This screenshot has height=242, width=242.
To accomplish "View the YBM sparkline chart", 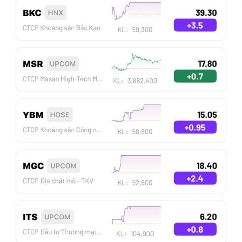I will tap(136, 113).
